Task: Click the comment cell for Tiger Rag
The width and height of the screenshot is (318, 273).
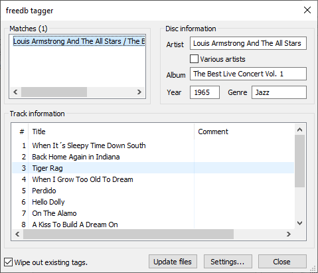Action: click(244, 168)
